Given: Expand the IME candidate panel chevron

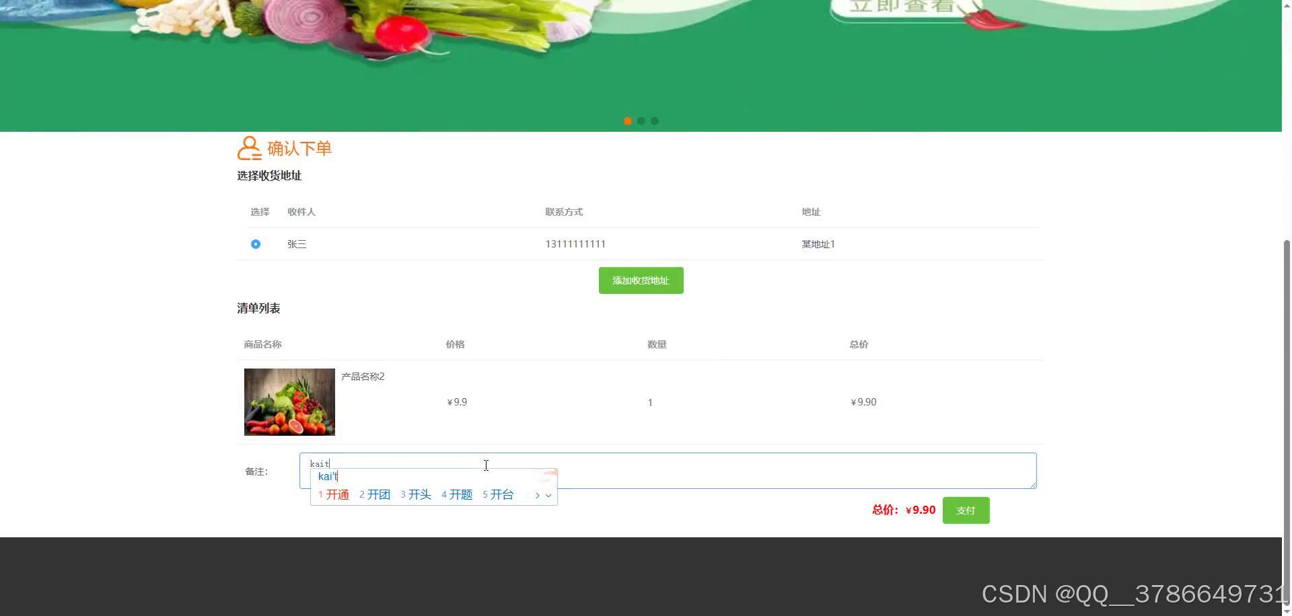Looking at the screenshot, I should [x=548, y=495].
